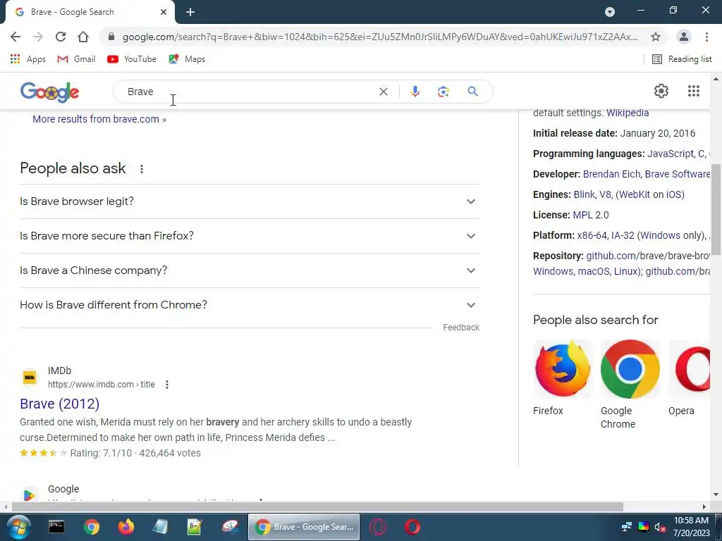The width and height of the screenshot is (722, 541).
Task: Open the Wikipedia link in knowledge panel
Action: pos(627,113)
